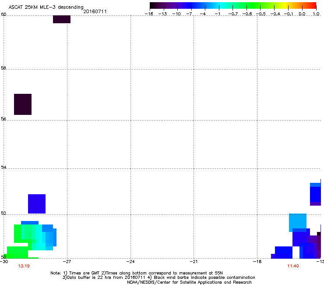Screen dimensions: 324x285
Task: Click the note line 'Data buffer is 22 hrs'
Action: [x=158, y=278]
